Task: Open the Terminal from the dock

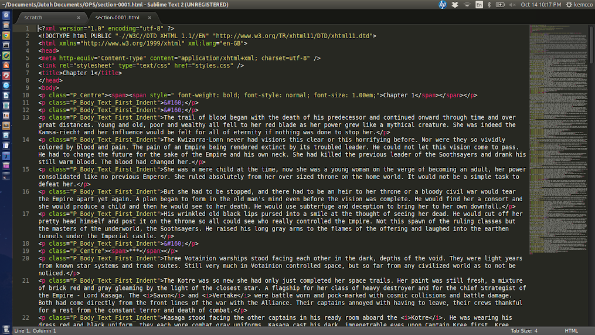Action: coord(6,45)
